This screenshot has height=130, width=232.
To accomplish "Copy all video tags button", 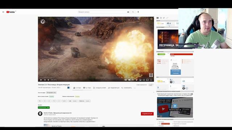I will coord(51,92).
